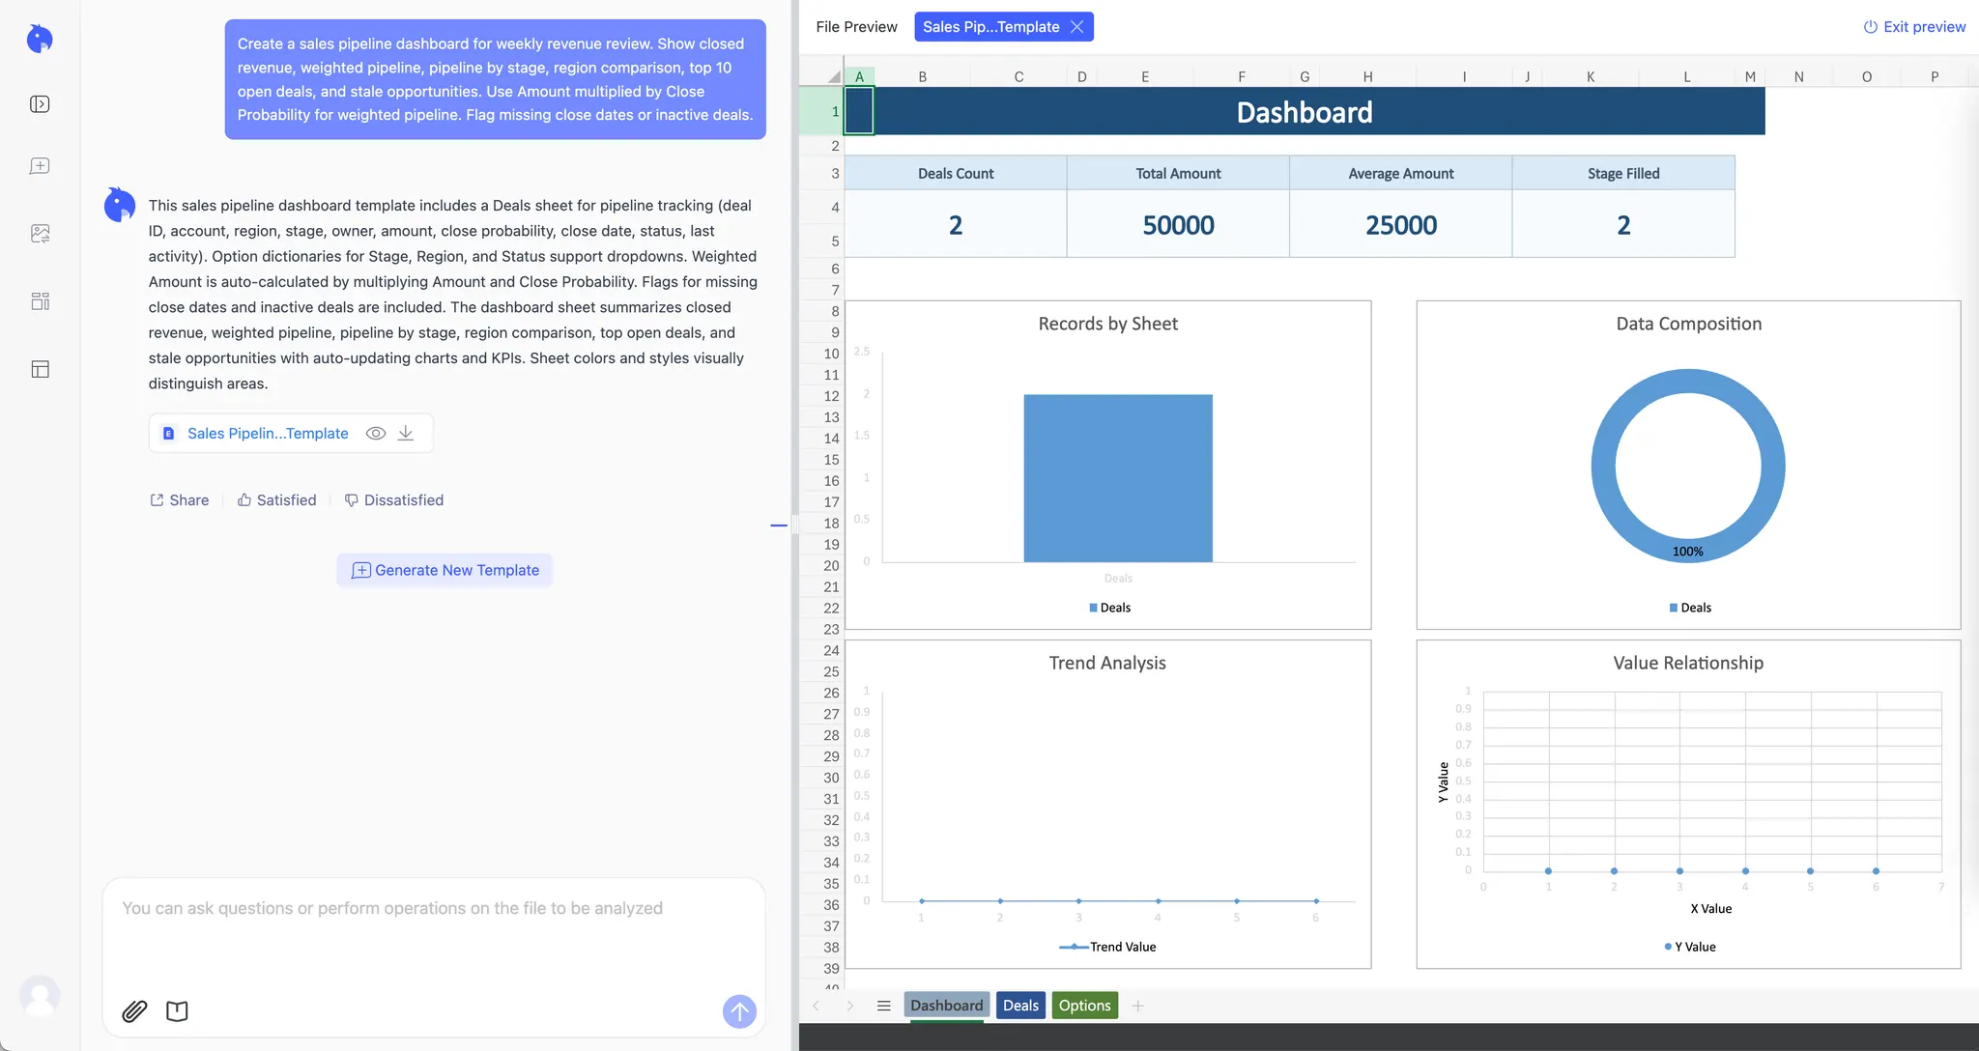This screenshot has height=1051, width=1979.
Task: Toggle the sidebar panel collapse icon
Action: 40,104
